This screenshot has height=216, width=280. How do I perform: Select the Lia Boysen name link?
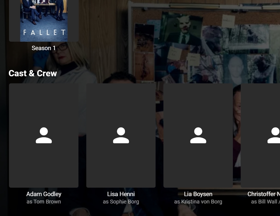click(198, 194)
